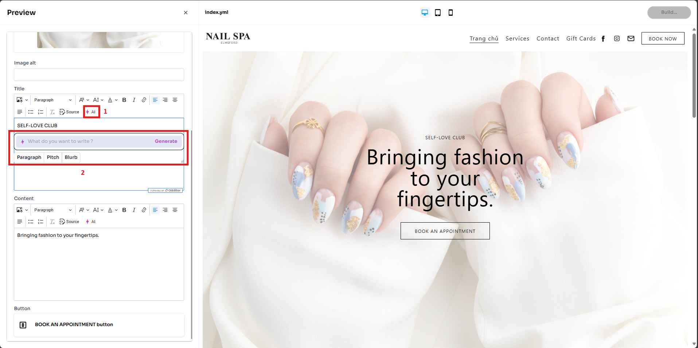Switch preview to tablet view
698x348 pixels.
coord(438,13)
